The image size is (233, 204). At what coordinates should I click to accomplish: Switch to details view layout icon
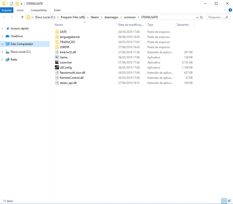coord(224,201)
